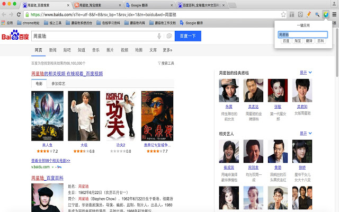Click the 太极 movie title link
The width and height of the screenshot is (339, 212).
[84, 145]
